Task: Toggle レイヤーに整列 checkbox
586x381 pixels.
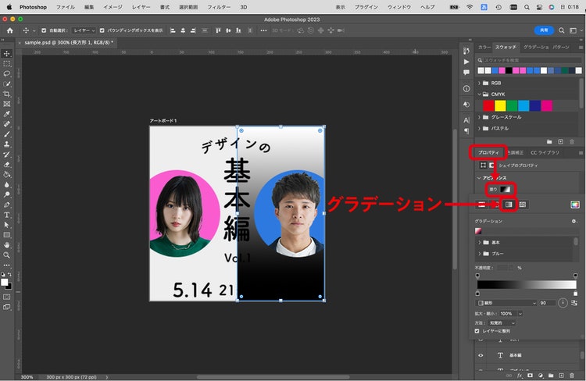Action: pyautogui.click(x=477, y=331)
